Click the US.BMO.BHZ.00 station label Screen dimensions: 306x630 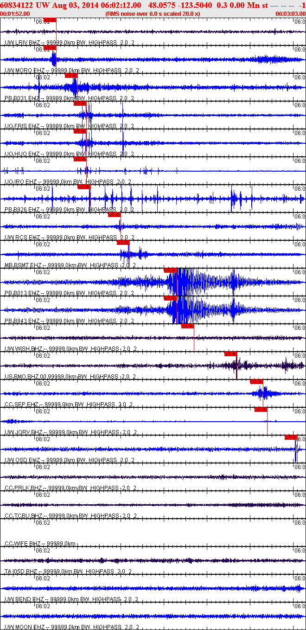pos(26,377)
